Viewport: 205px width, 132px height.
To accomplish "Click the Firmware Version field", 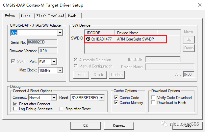I will click(x=48, y=51).
